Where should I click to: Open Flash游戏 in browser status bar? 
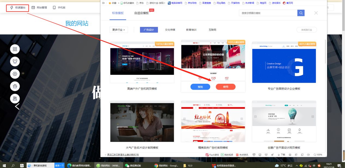point(212,155)
